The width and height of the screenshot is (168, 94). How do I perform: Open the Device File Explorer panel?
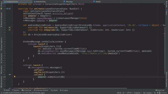click(167, 79)
